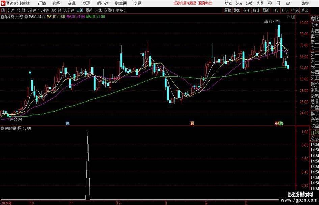Open the 行情 menu

click(42, 3)
